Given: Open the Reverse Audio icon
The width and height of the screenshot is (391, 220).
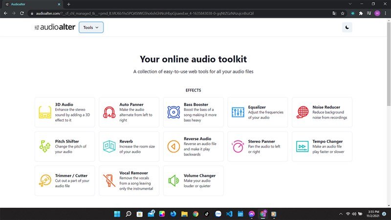Looking at the screenshot, I should tap(174, 146).
